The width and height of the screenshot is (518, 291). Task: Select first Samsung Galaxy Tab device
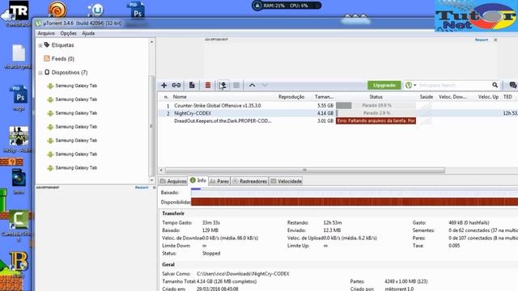[x=72, y=86]
